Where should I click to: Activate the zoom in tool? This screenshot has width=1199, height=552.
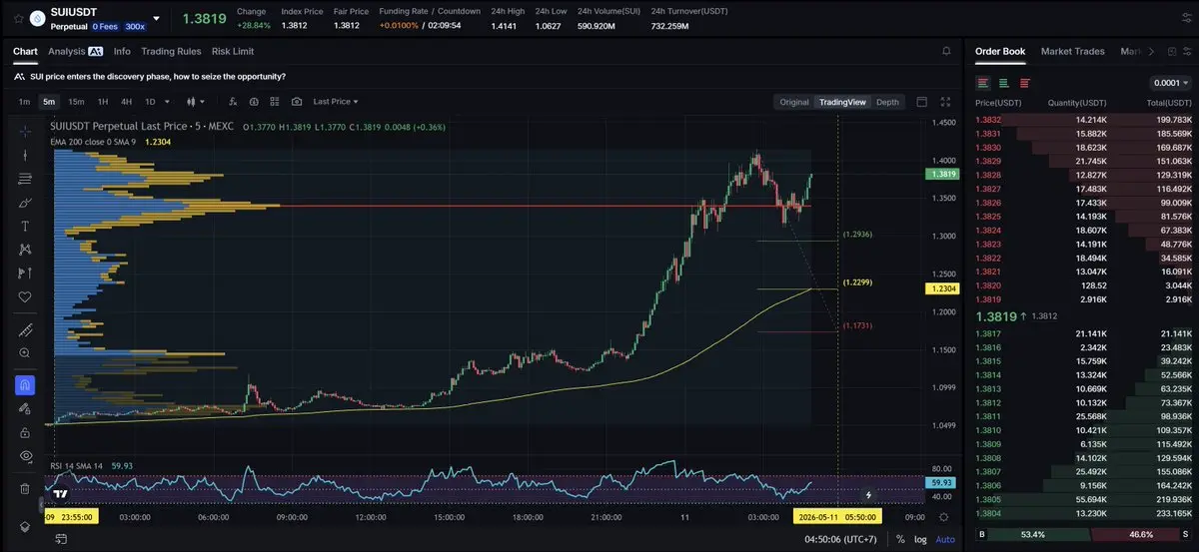point(25,353)
